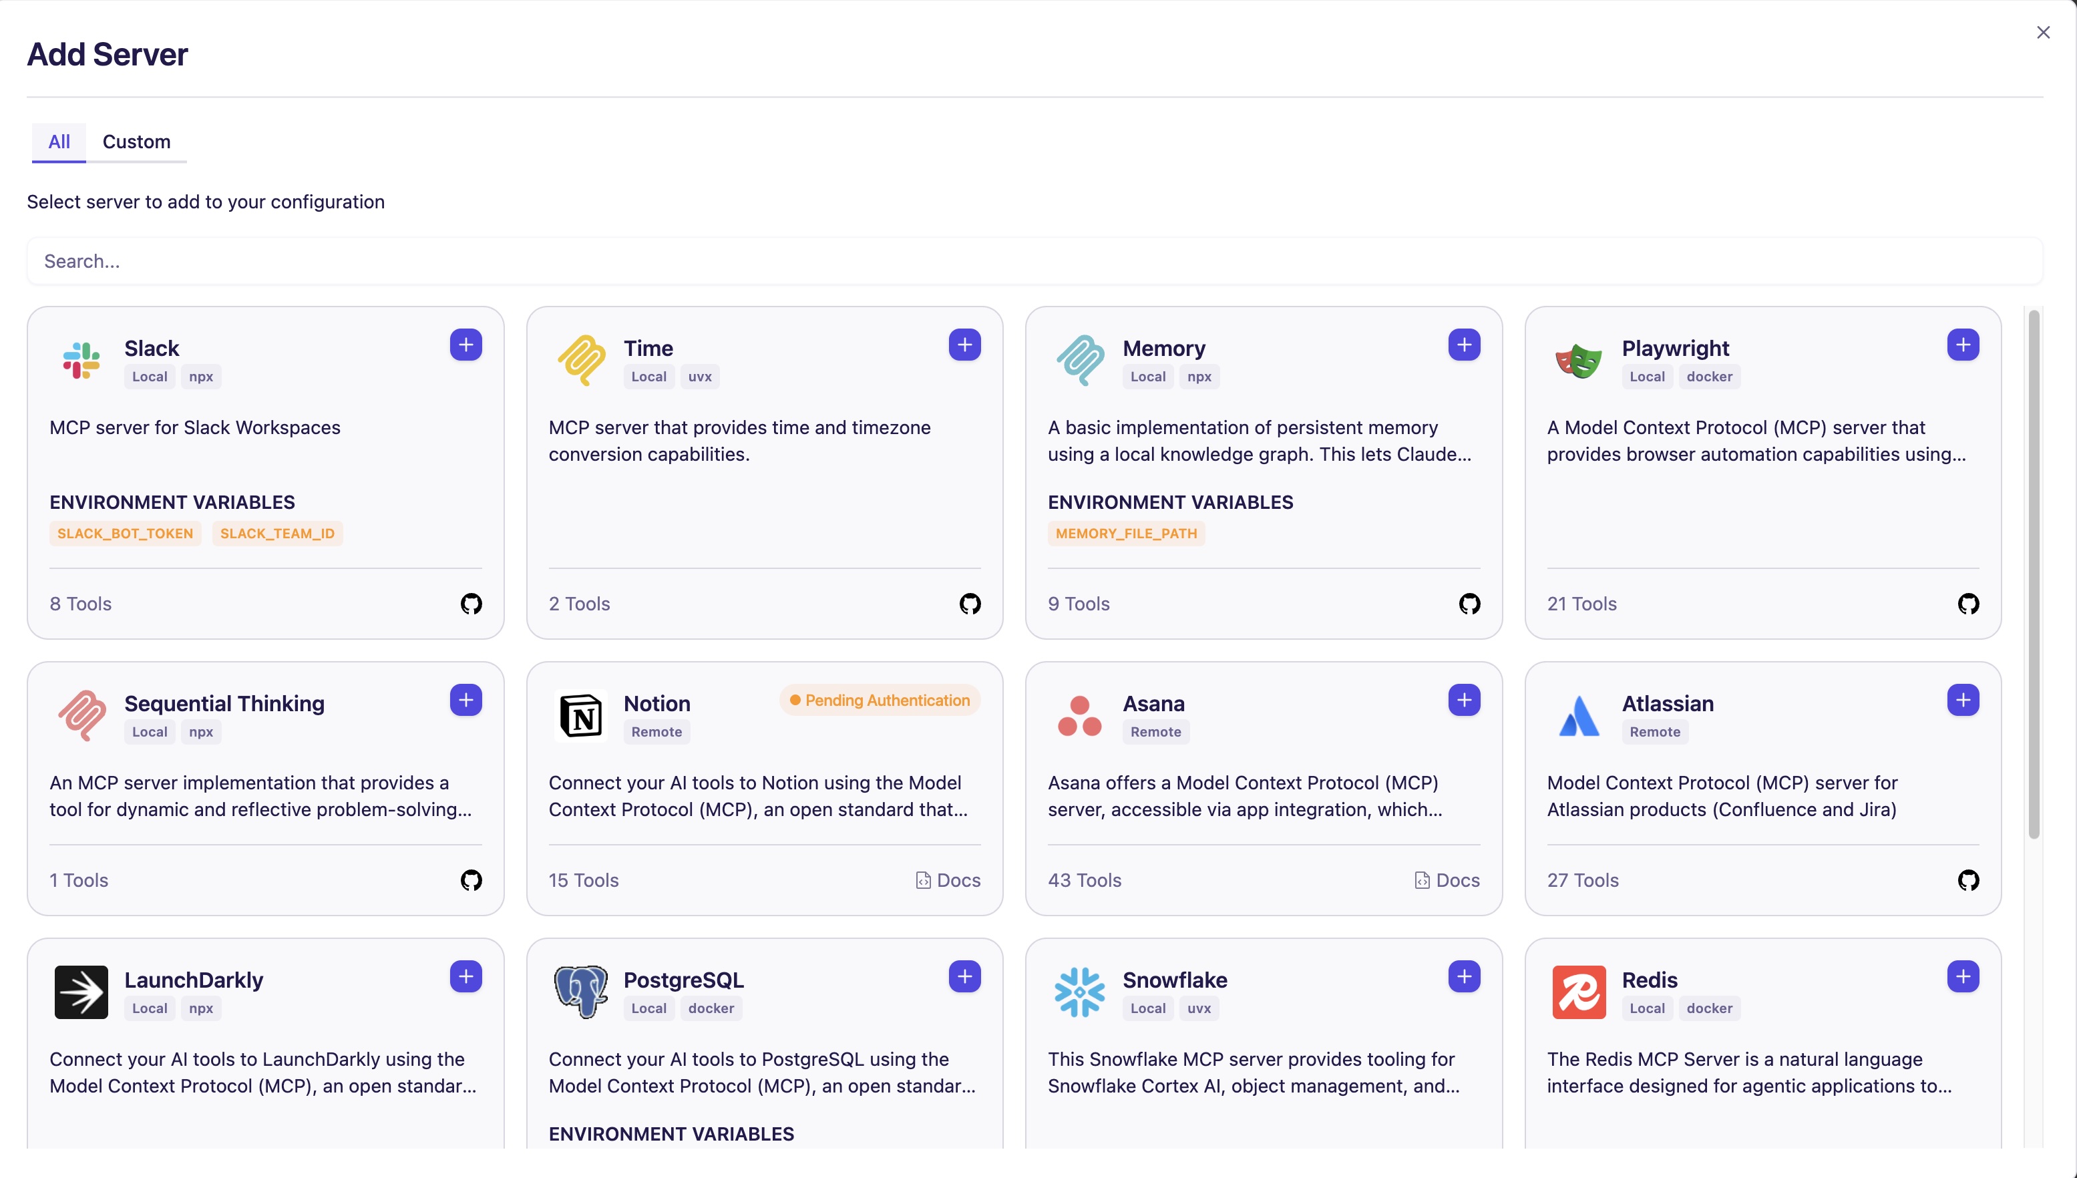Switch to the Custom tab
This screenshot has width=2077, height=1178.
click(136, 142)
